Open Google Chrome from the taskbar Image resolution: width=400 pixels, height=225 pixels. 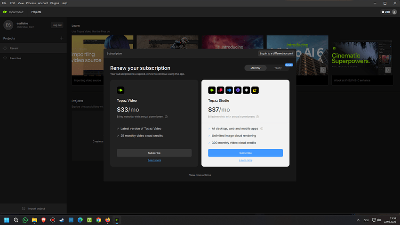pos(98,220)
